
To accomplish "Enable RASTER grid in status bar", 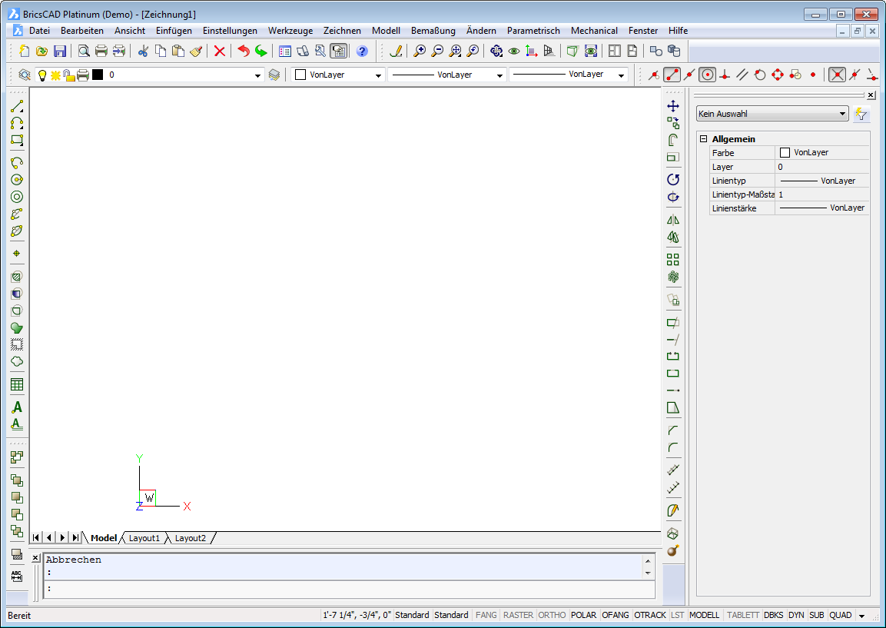I will point(518,615).
